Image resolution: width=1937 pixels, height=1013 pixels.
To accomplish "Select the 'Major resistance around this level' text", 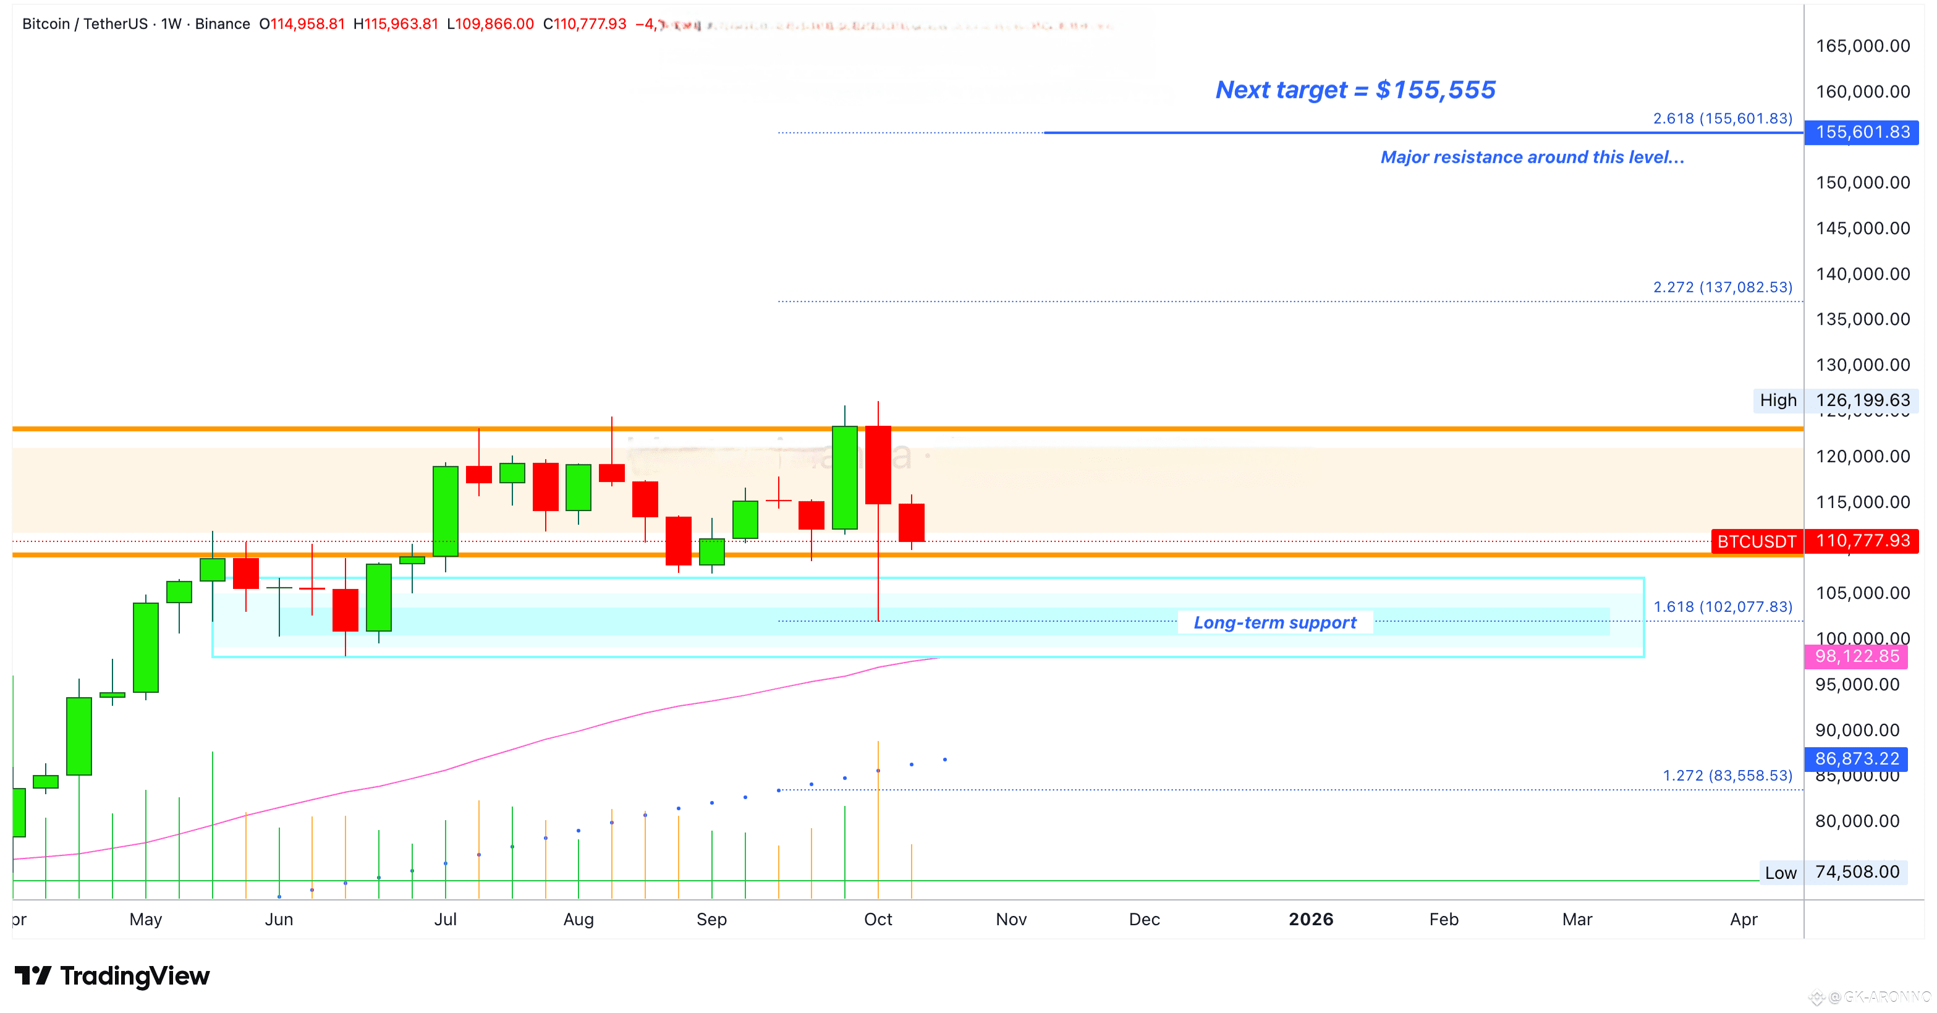I will point(1532,157).
